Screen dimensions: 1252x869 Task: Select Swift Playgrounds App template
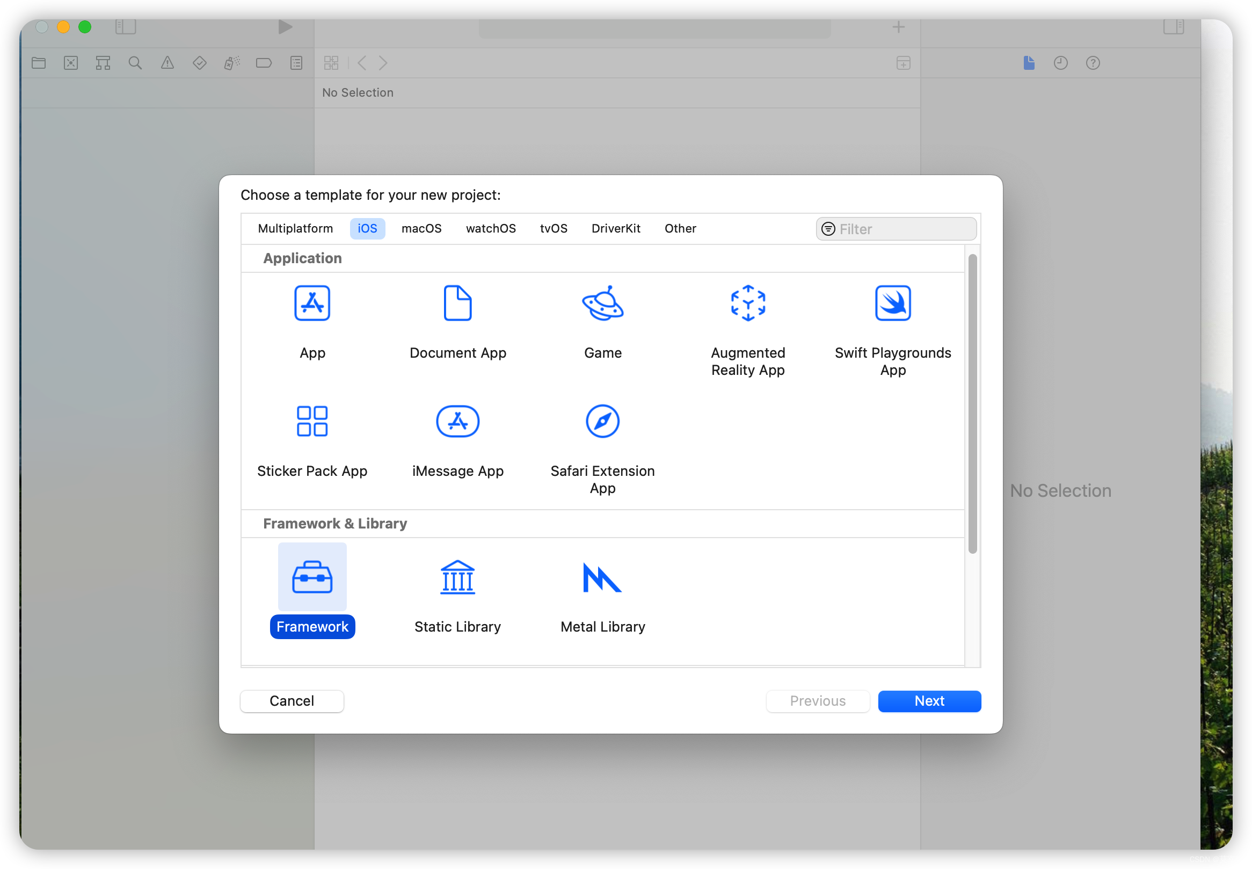tap(892, 303)
